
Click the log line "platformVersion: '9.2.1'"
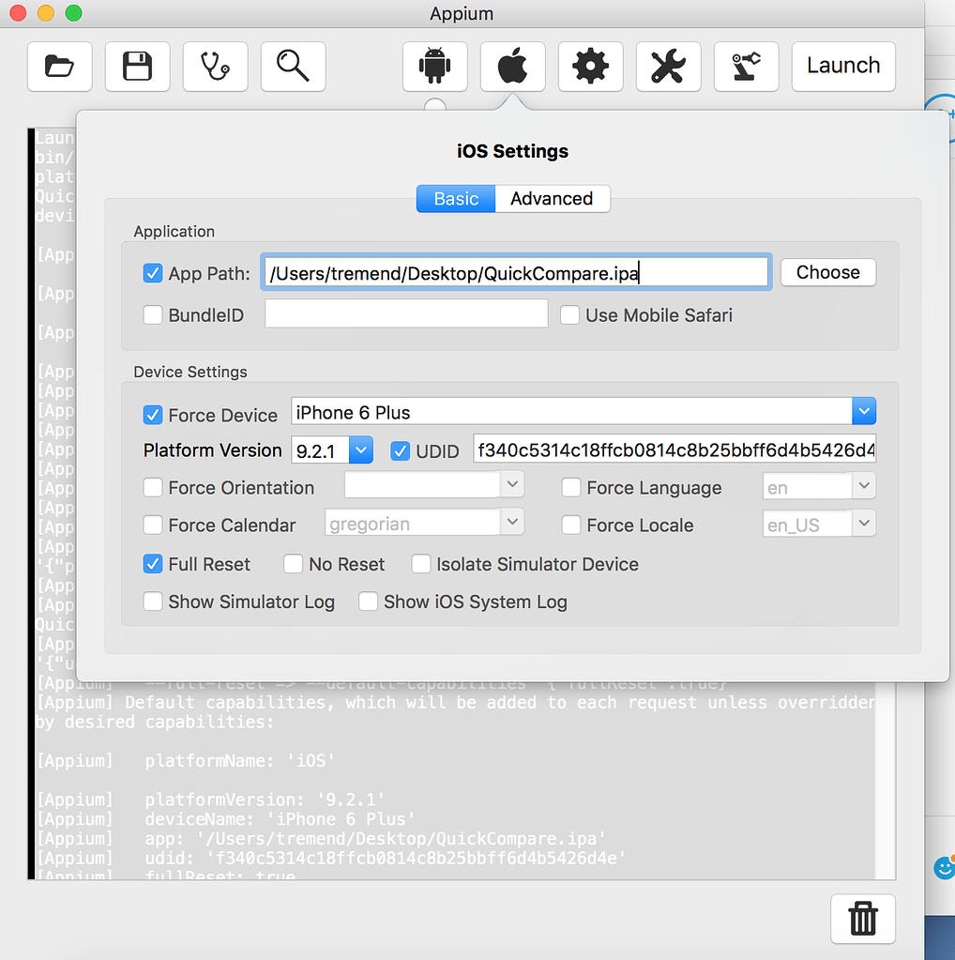(265, 800)
